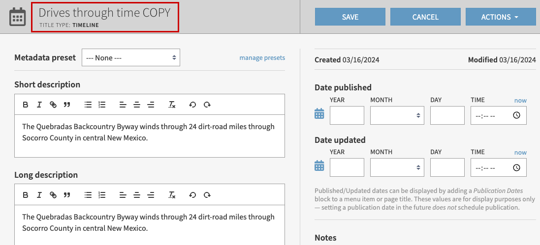Click the Date updated YEAR field

(x=347, y=168)
